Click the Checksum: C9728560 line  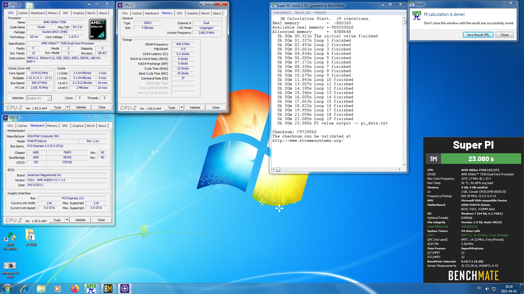[x=294, y=132]
